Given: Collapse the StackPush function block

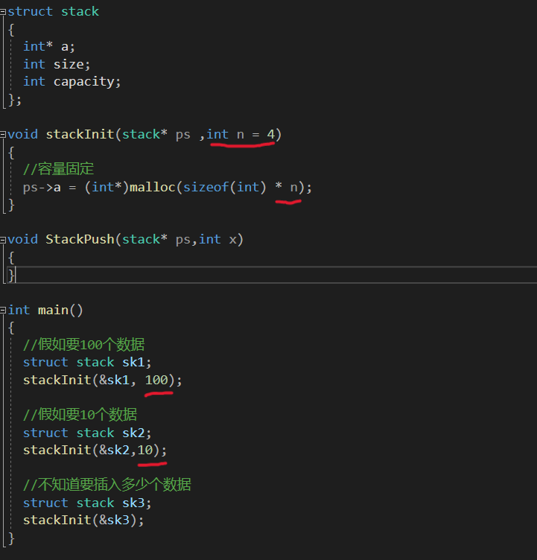Looking at the screenshot, I should point(3,240).
